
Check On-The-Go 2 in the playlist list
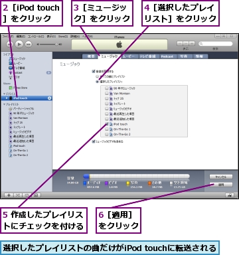click(107, 134)
